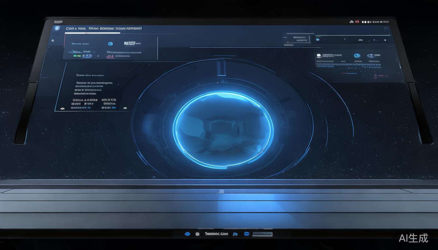The image size is (438, 250).
Task: Click the center text label on the bottom bar
Action: [x=216, y=234]
